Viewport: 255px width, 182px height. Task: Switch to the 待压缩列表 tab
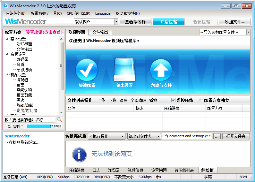coord(184,170)
